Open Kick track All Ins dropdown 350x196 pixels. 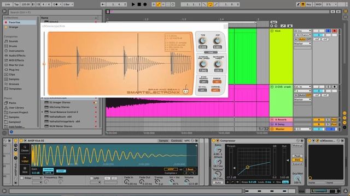click(x=302, y=30)
